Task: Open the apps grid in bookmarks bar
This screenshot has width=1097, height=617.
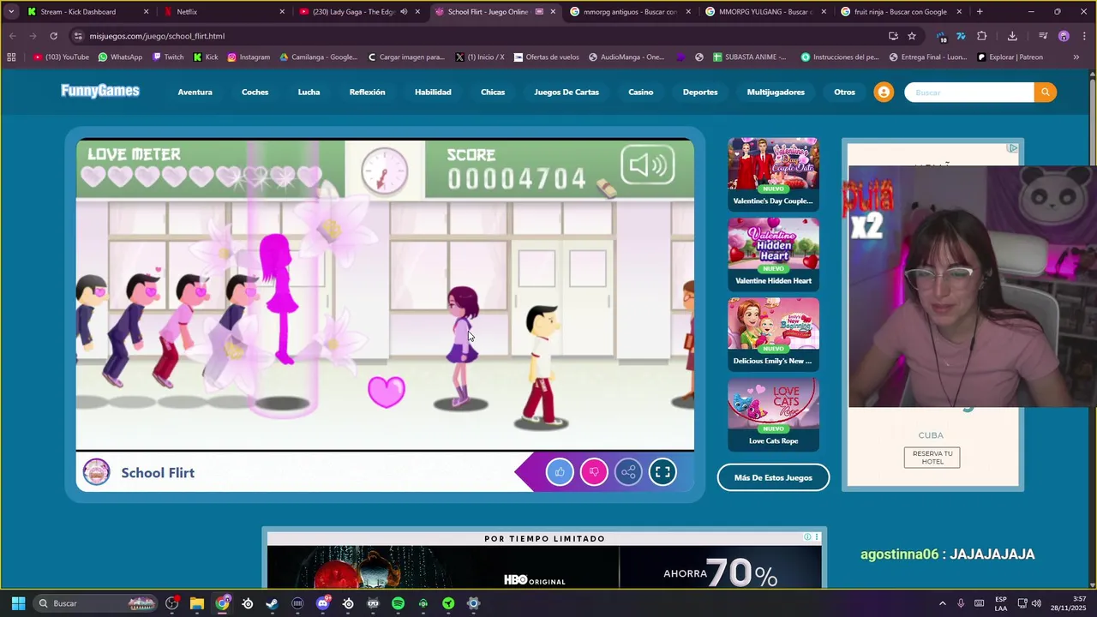Action: (11, 57)
